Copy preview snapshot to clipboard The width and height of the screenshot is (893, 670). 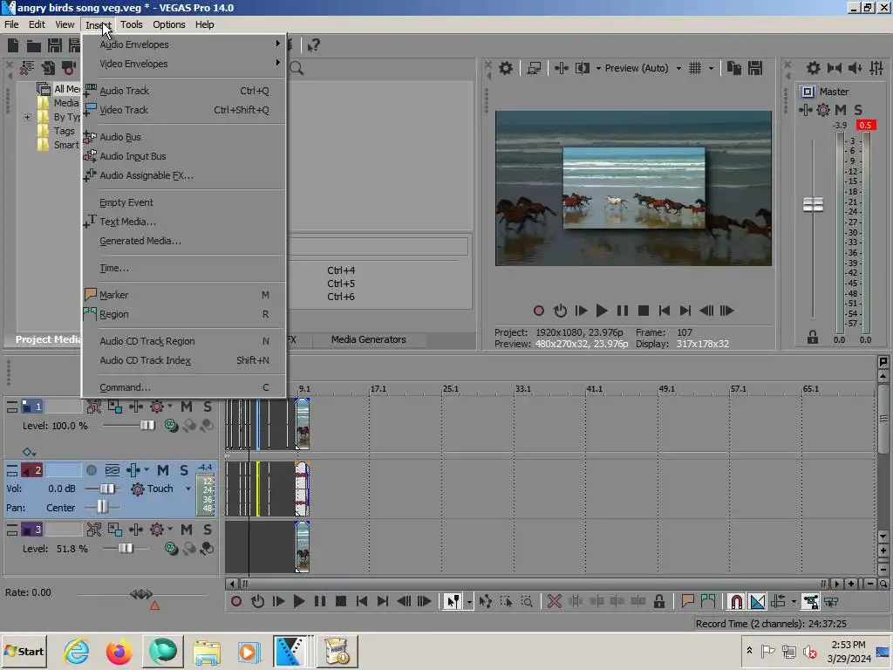(x=733, y=68)
